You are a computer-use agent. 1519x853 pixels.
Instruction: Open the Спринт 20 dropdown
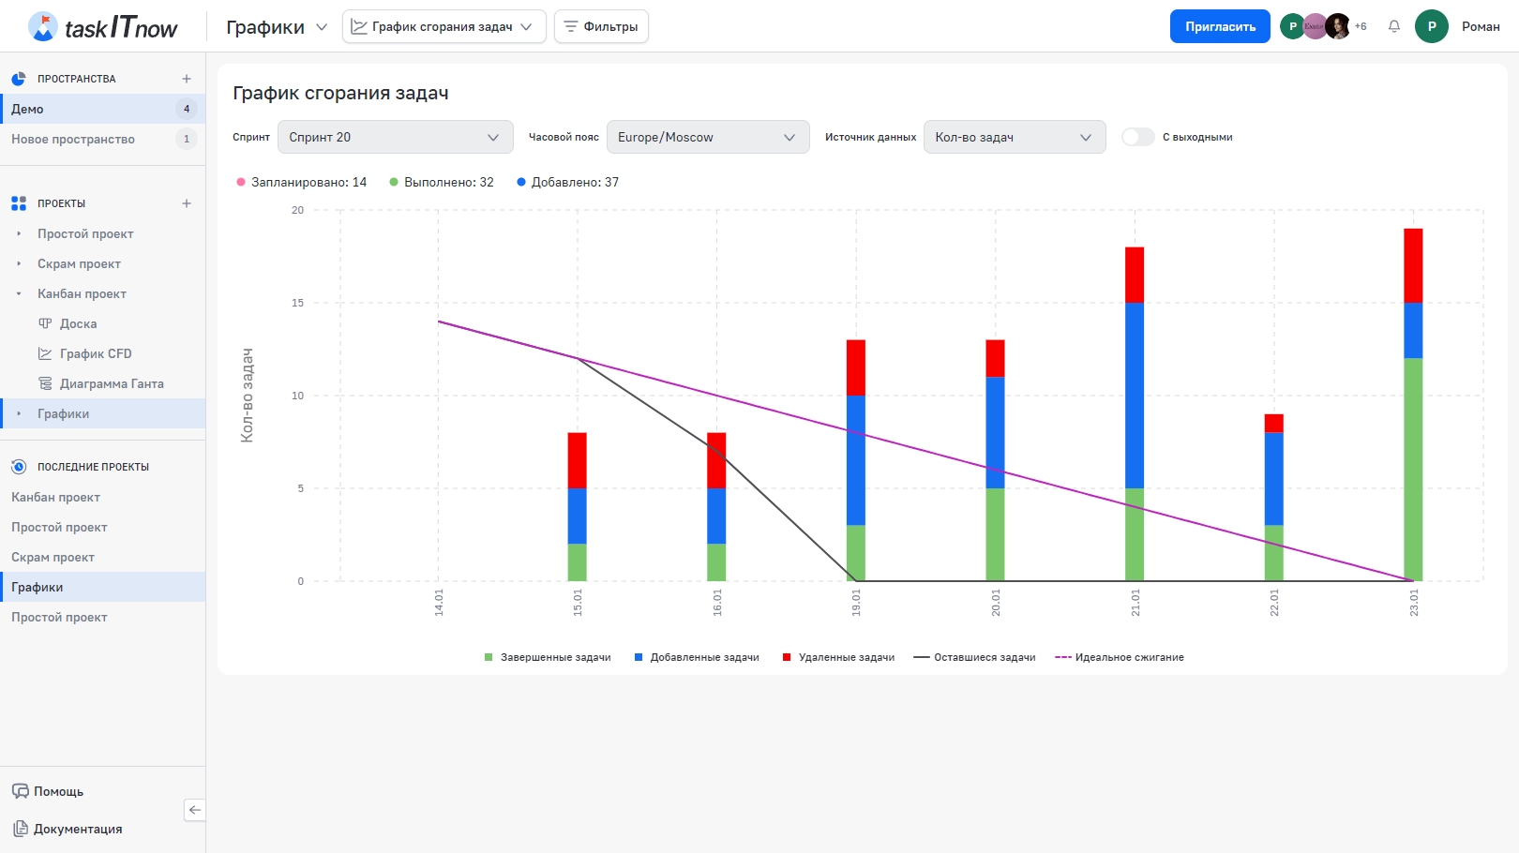pos(395,137)
